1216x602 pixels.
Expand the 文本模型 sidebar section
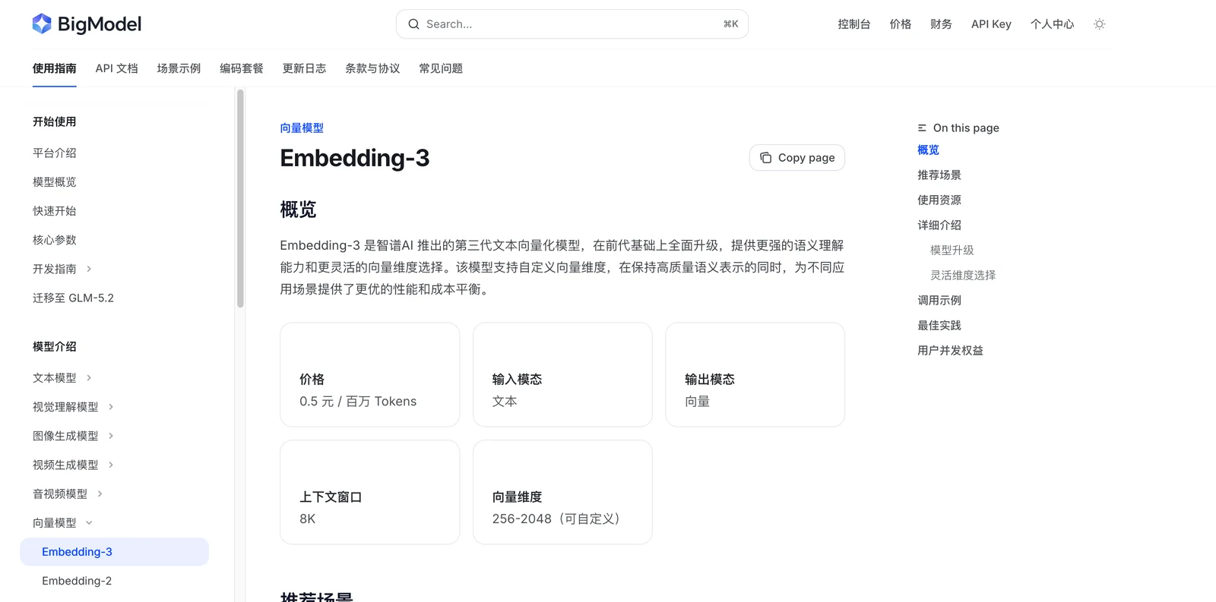pyautogui.click(x=89, y=378)
